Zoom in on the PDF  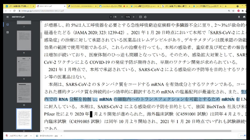[134, 17]
